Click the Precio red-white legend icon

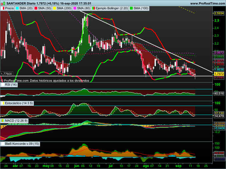[3, 8]
